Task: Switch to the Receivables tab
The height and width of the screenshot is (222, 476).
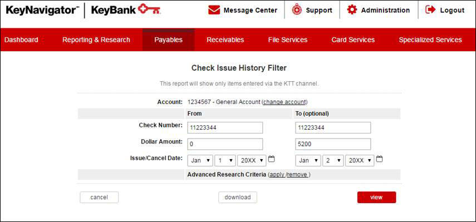Action: (x=225, y=40)
